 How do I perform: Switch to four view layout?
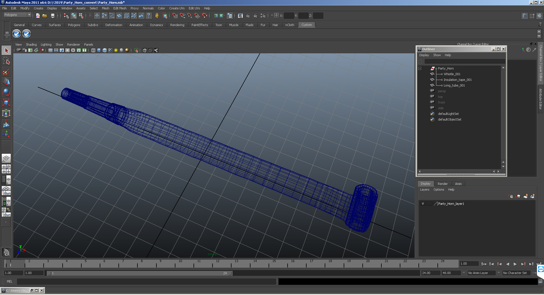pyautogui.click(x=6, y=169)
